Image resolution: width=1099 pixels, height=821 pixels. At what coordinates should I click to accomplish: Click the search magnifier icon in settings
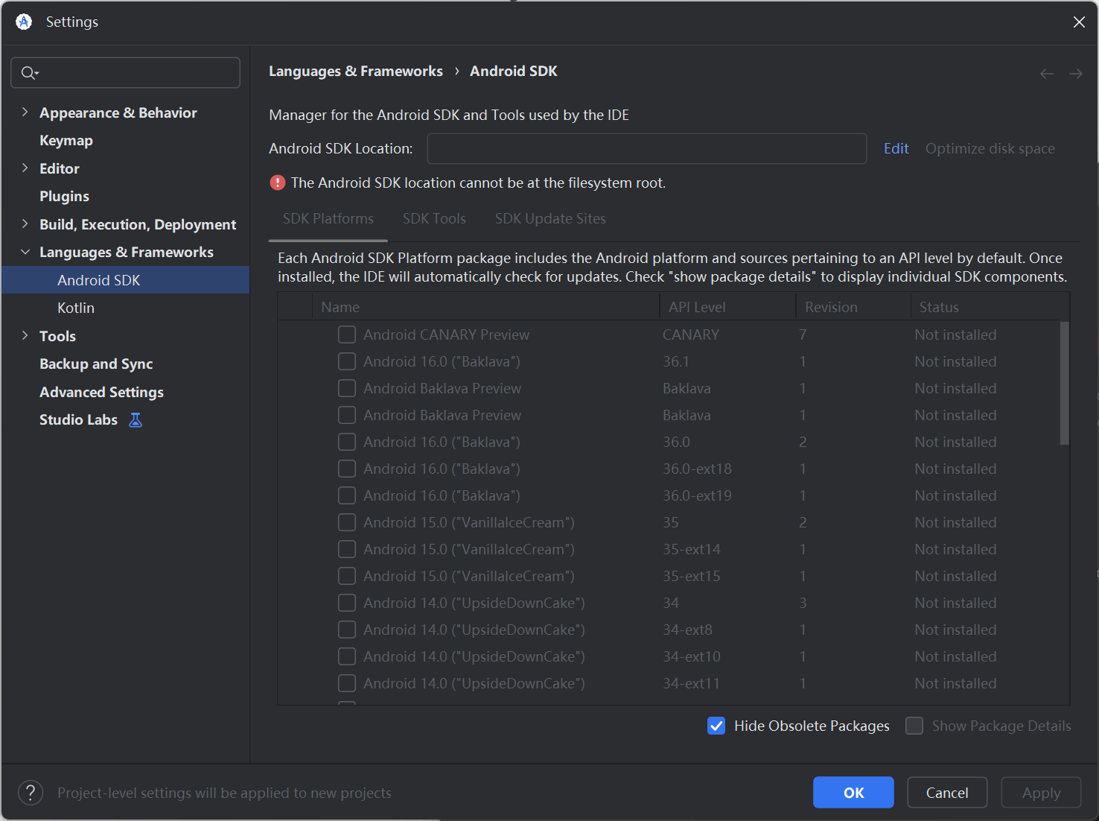[29, 73]
